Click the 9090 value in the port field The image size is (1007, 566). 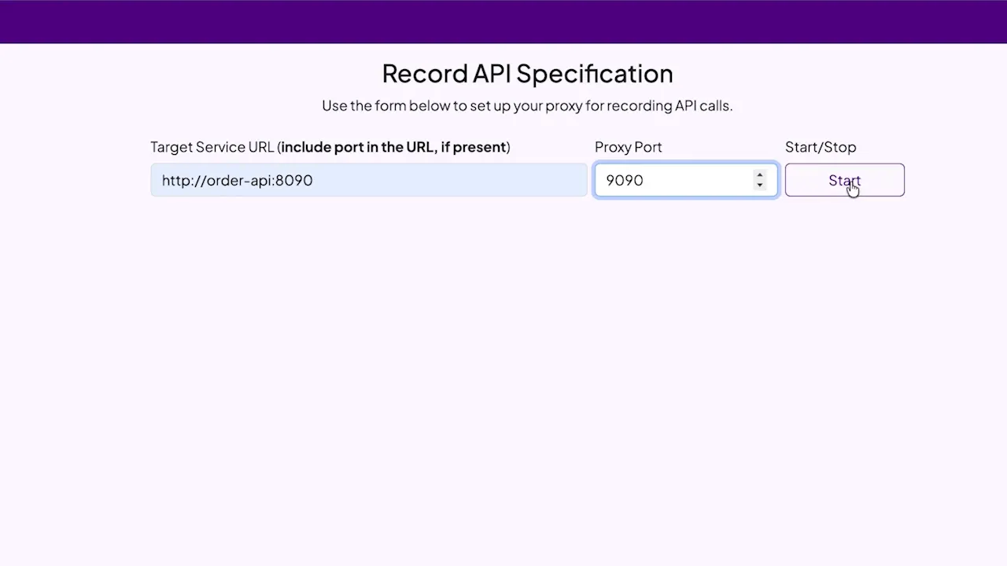coord(624,180)
